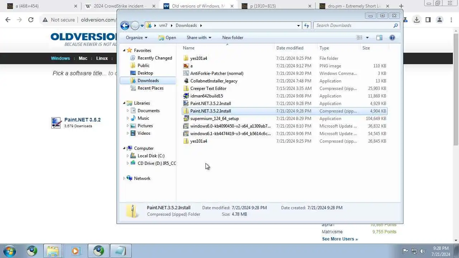Image resolution: width=459 pixels, height=258 pixels.
Task: Sort by the Size column header
Action: tap(374, 48)
